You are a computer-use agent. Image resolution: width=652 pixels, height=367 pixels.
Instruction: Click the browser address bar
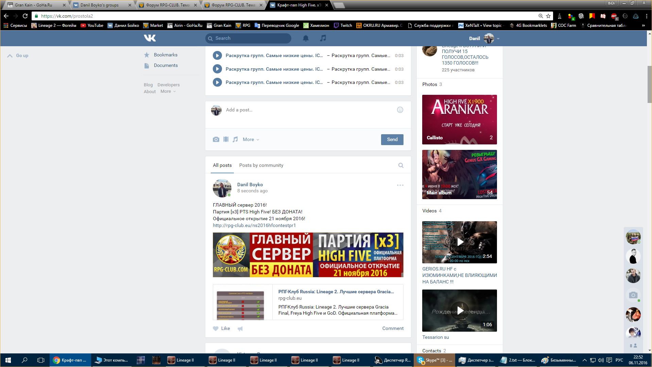click(x=286, y=16)
